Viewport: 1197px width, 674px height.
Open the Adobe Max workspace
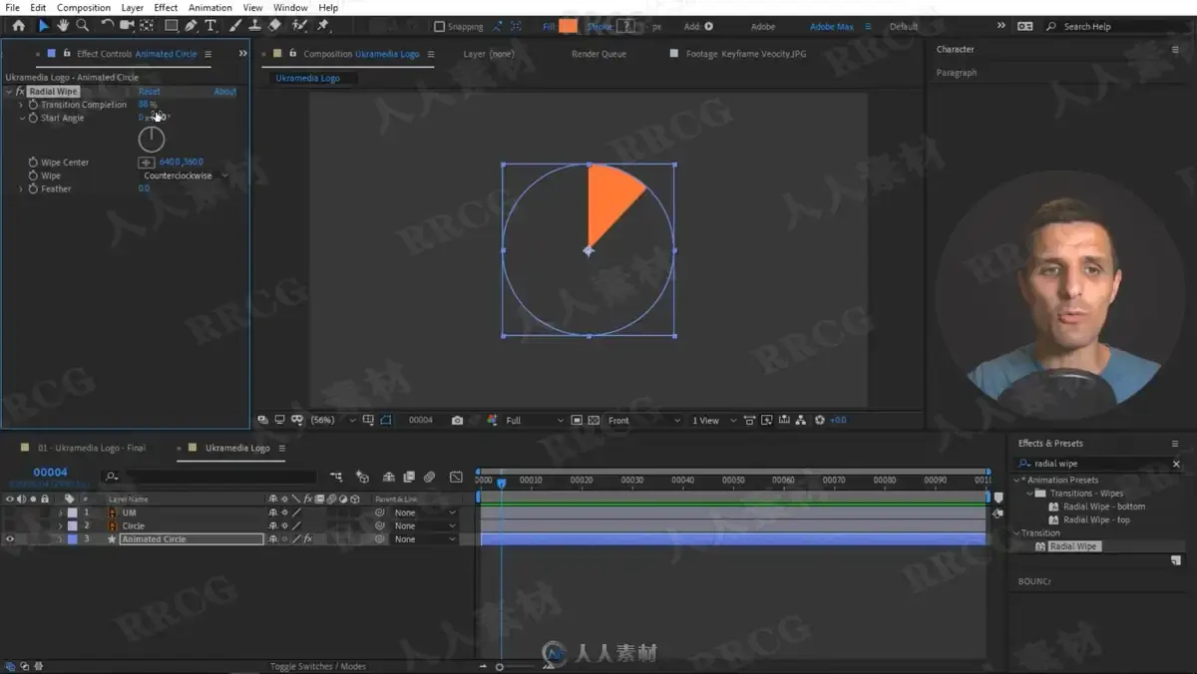point(834,27)
